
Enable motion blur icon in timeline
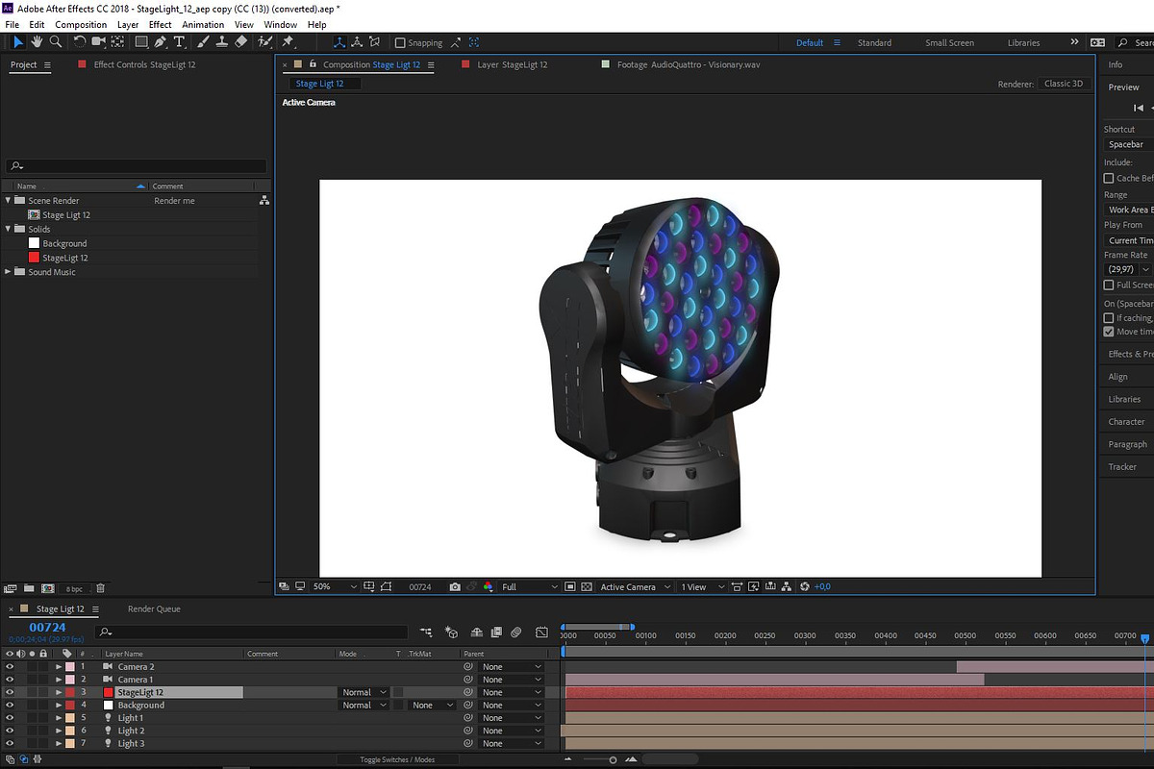click(x=516, y=632)
